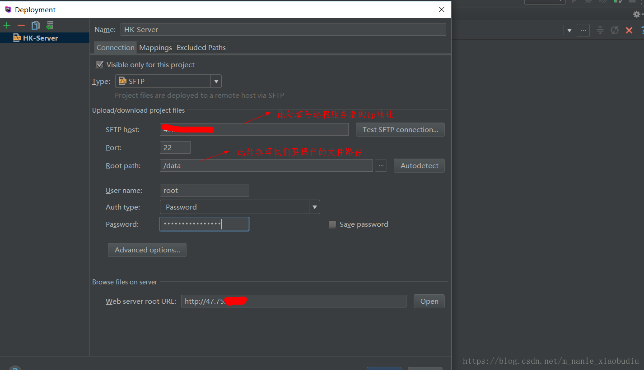Click the refresh icon in background panel

point(614,30)
